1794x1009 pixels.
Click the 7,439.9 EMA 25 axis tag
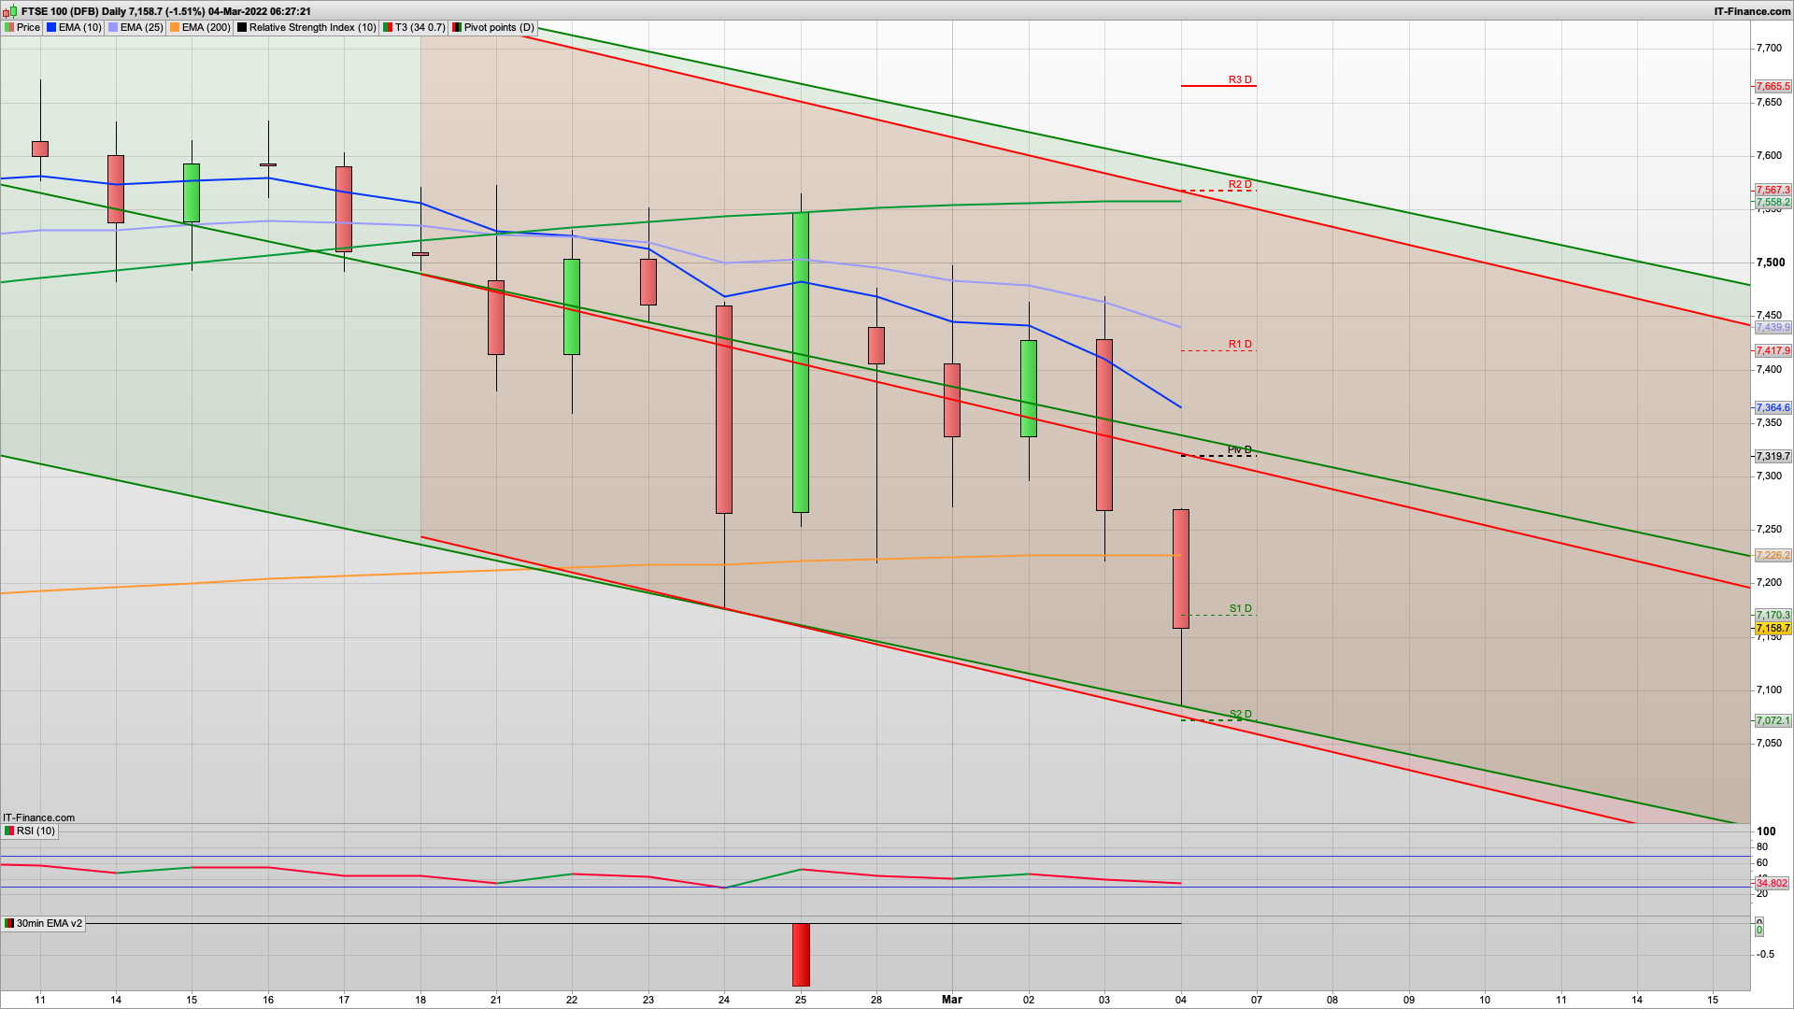pyautogui.click(x=1773, y=327)
